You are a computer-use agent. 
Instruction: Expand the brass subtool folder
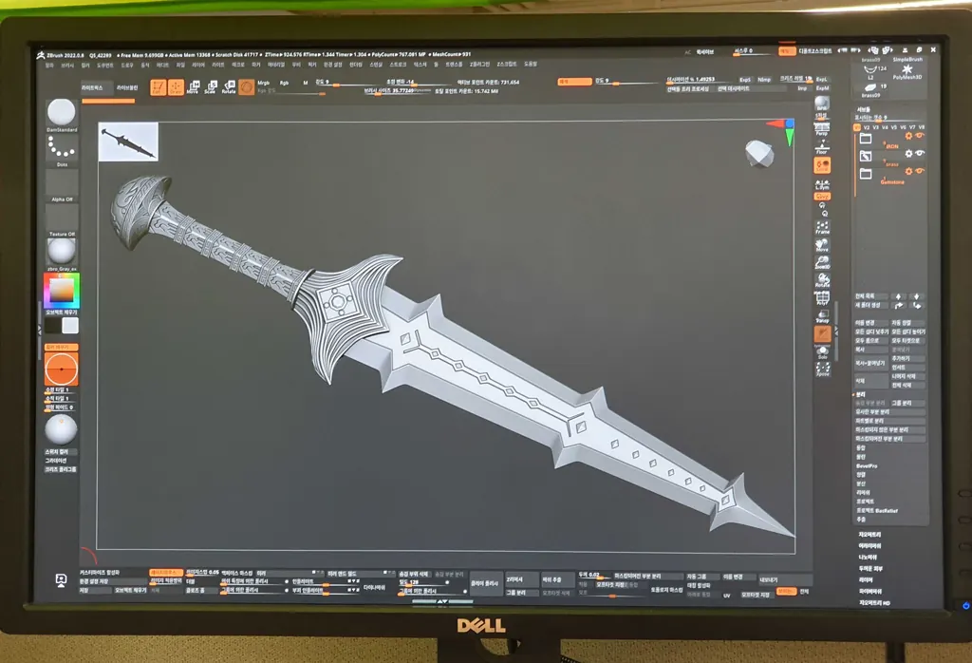tap(866, 156)
